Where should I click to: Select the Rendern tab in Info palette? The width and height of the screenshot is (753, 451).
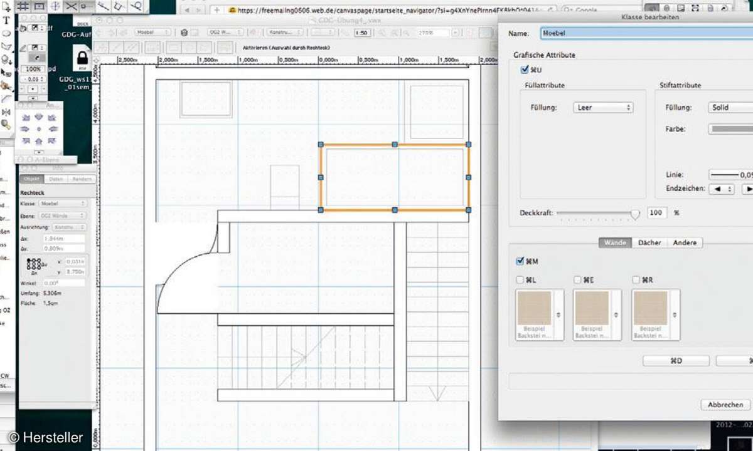[x=82, y=180]
